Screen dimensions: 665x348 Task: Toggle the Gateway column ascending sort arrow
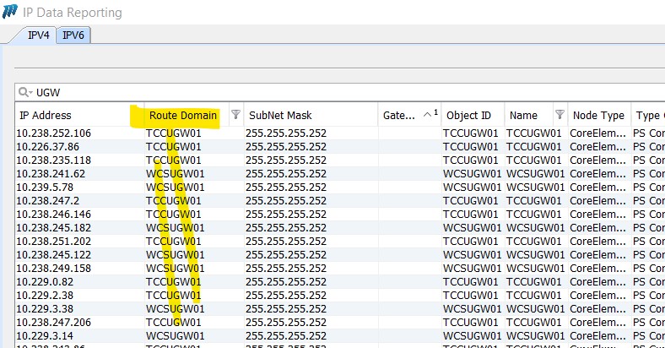429,114
